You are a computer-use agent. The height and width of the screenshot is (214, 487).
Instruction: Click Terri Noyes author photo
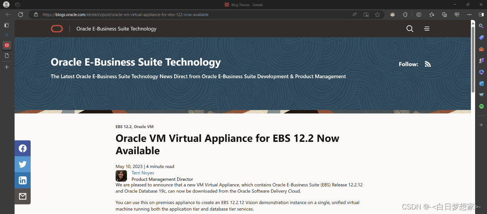[x=121, y=176]
